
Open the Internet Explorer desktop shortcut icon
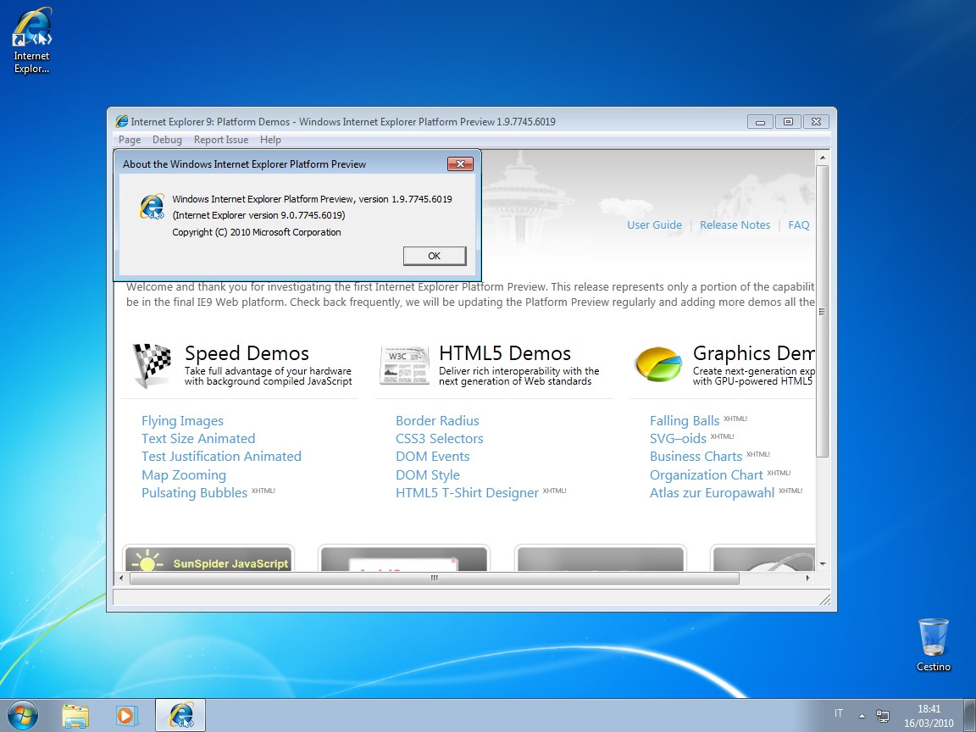31,41
